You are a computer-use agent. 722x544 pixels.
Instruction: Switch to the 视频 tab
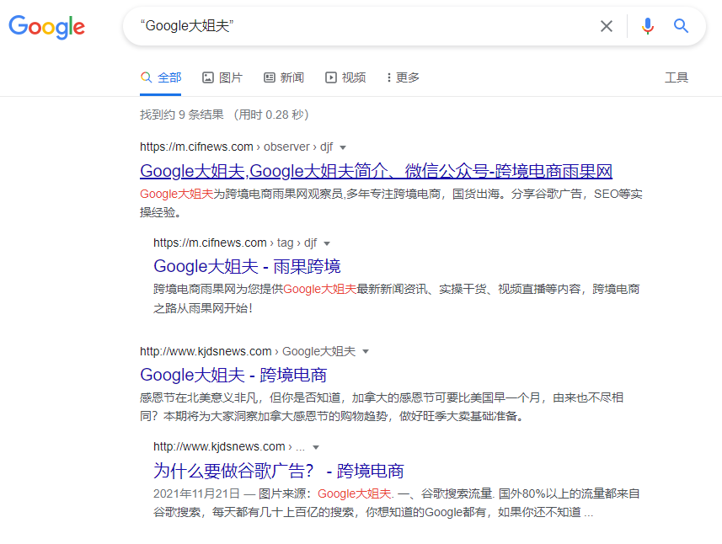345,77
